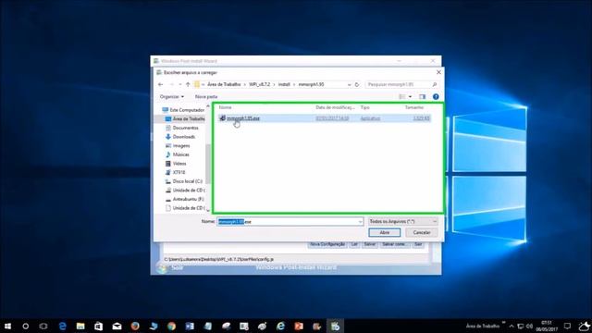This screenshot has height=333, width=592.
Task: Open Cortana search circle in taskbar
Action: pos(25,326)
